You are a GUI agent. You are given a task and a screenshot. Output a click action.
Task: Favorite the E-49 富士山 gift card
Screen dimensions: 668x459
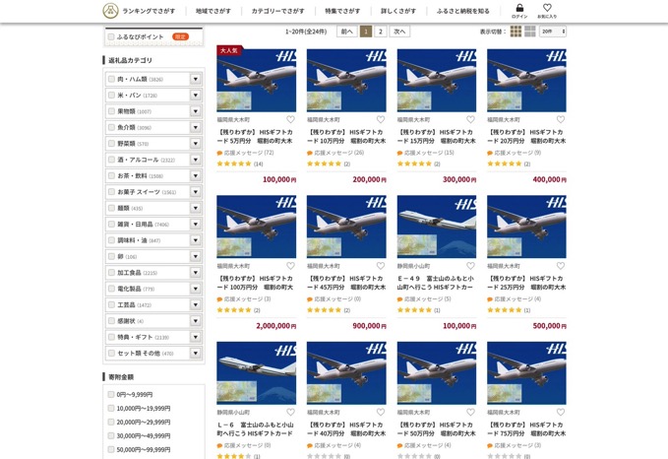click(470, 266)
